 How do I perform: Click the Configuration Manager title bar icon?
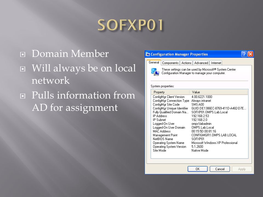point(148,54)
